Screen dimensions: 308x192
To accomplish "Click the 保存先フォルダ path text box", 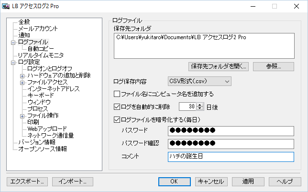I will pyautogui.click(x=204, y=46).
